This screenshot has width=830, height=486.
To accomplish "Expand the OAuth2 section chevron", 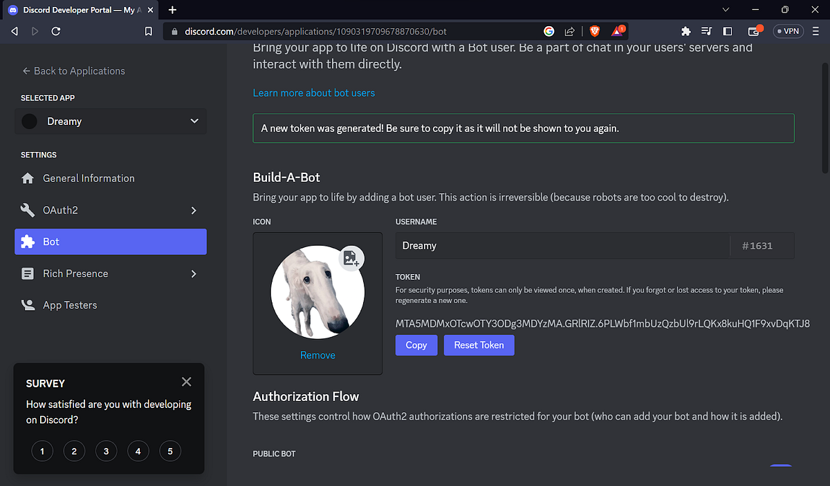I will click(x=194, y=210).
